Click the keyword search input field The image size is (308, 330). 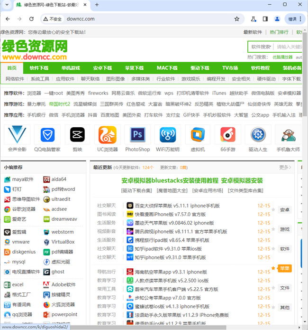coord(289,47)
